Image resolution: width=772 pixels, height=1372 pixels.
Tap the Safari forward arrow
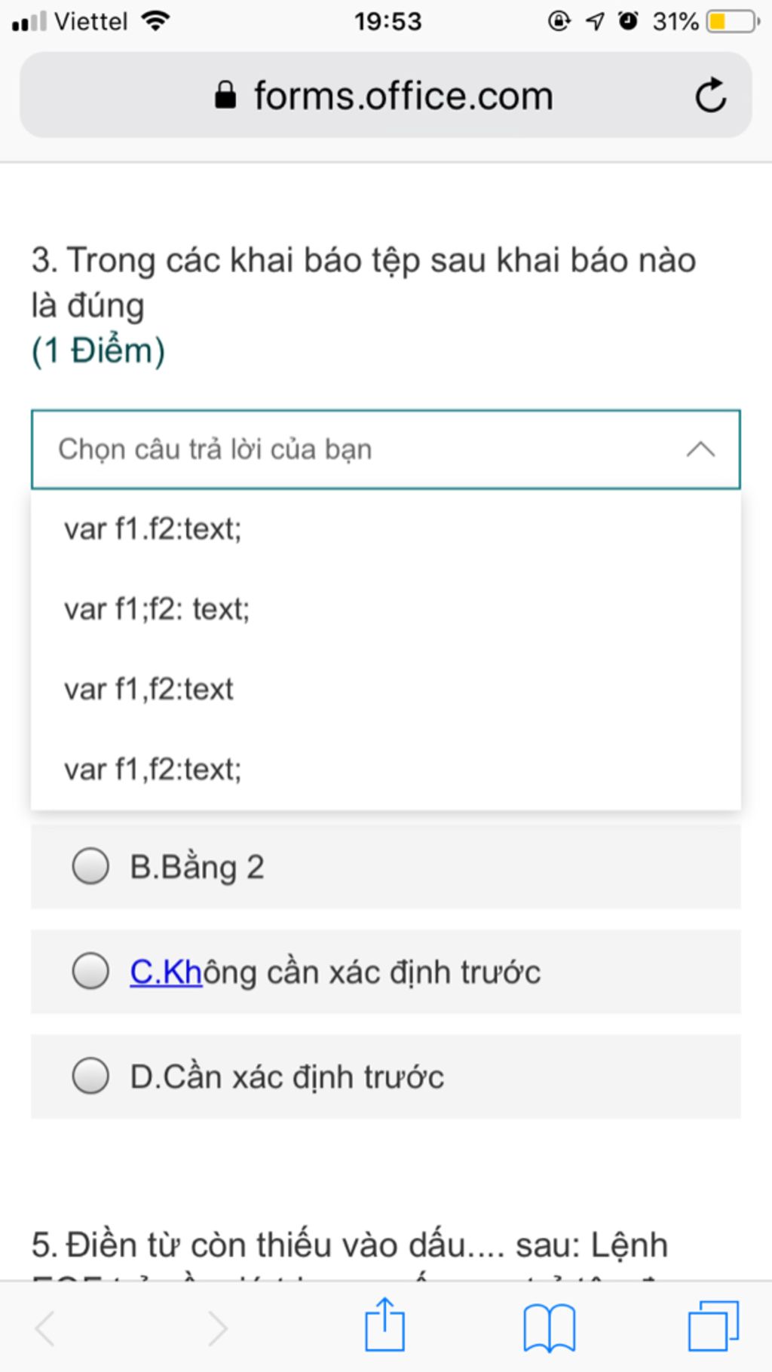(217, 1328)
